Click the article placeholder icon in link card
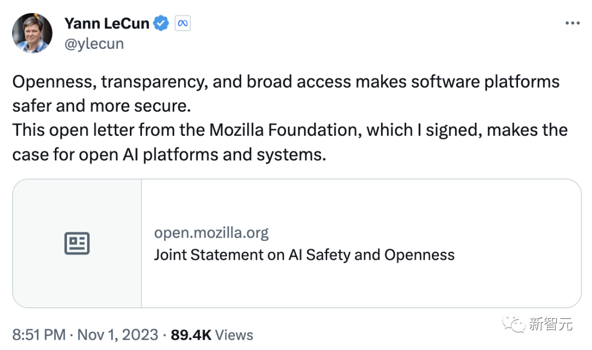592x350 pixels. click(77, 244)
